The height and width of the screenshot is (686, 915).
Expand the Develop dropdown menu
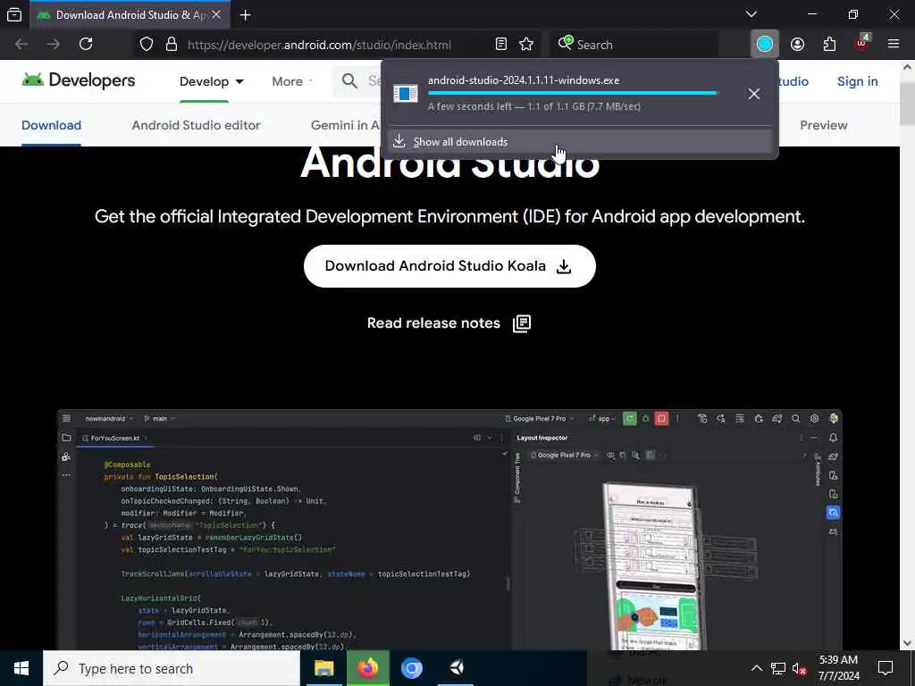pyautogui.click(x=211, y=81)
